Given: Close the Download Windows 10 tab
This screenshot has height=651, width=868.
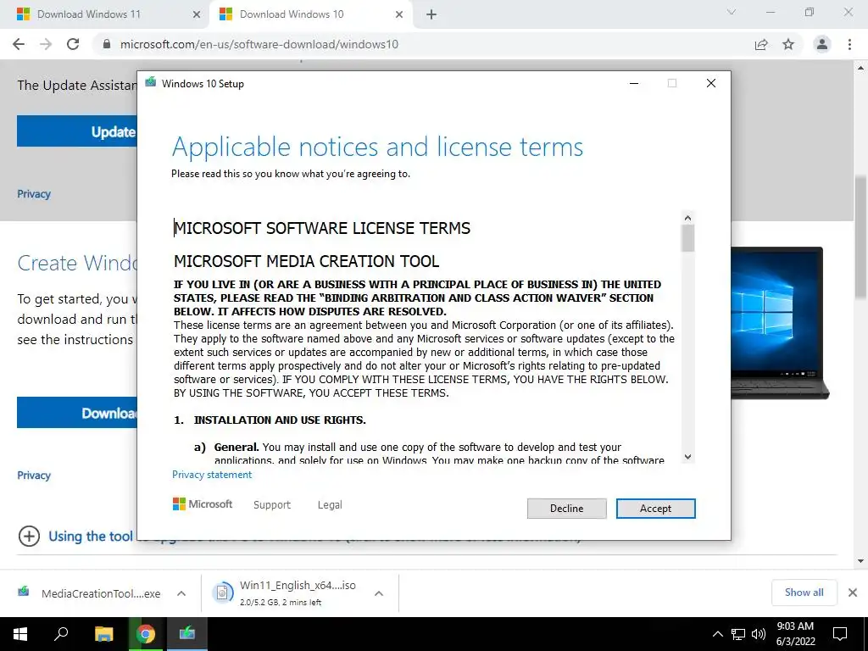Looking at the screenshot, I should [x=399, y=14].
